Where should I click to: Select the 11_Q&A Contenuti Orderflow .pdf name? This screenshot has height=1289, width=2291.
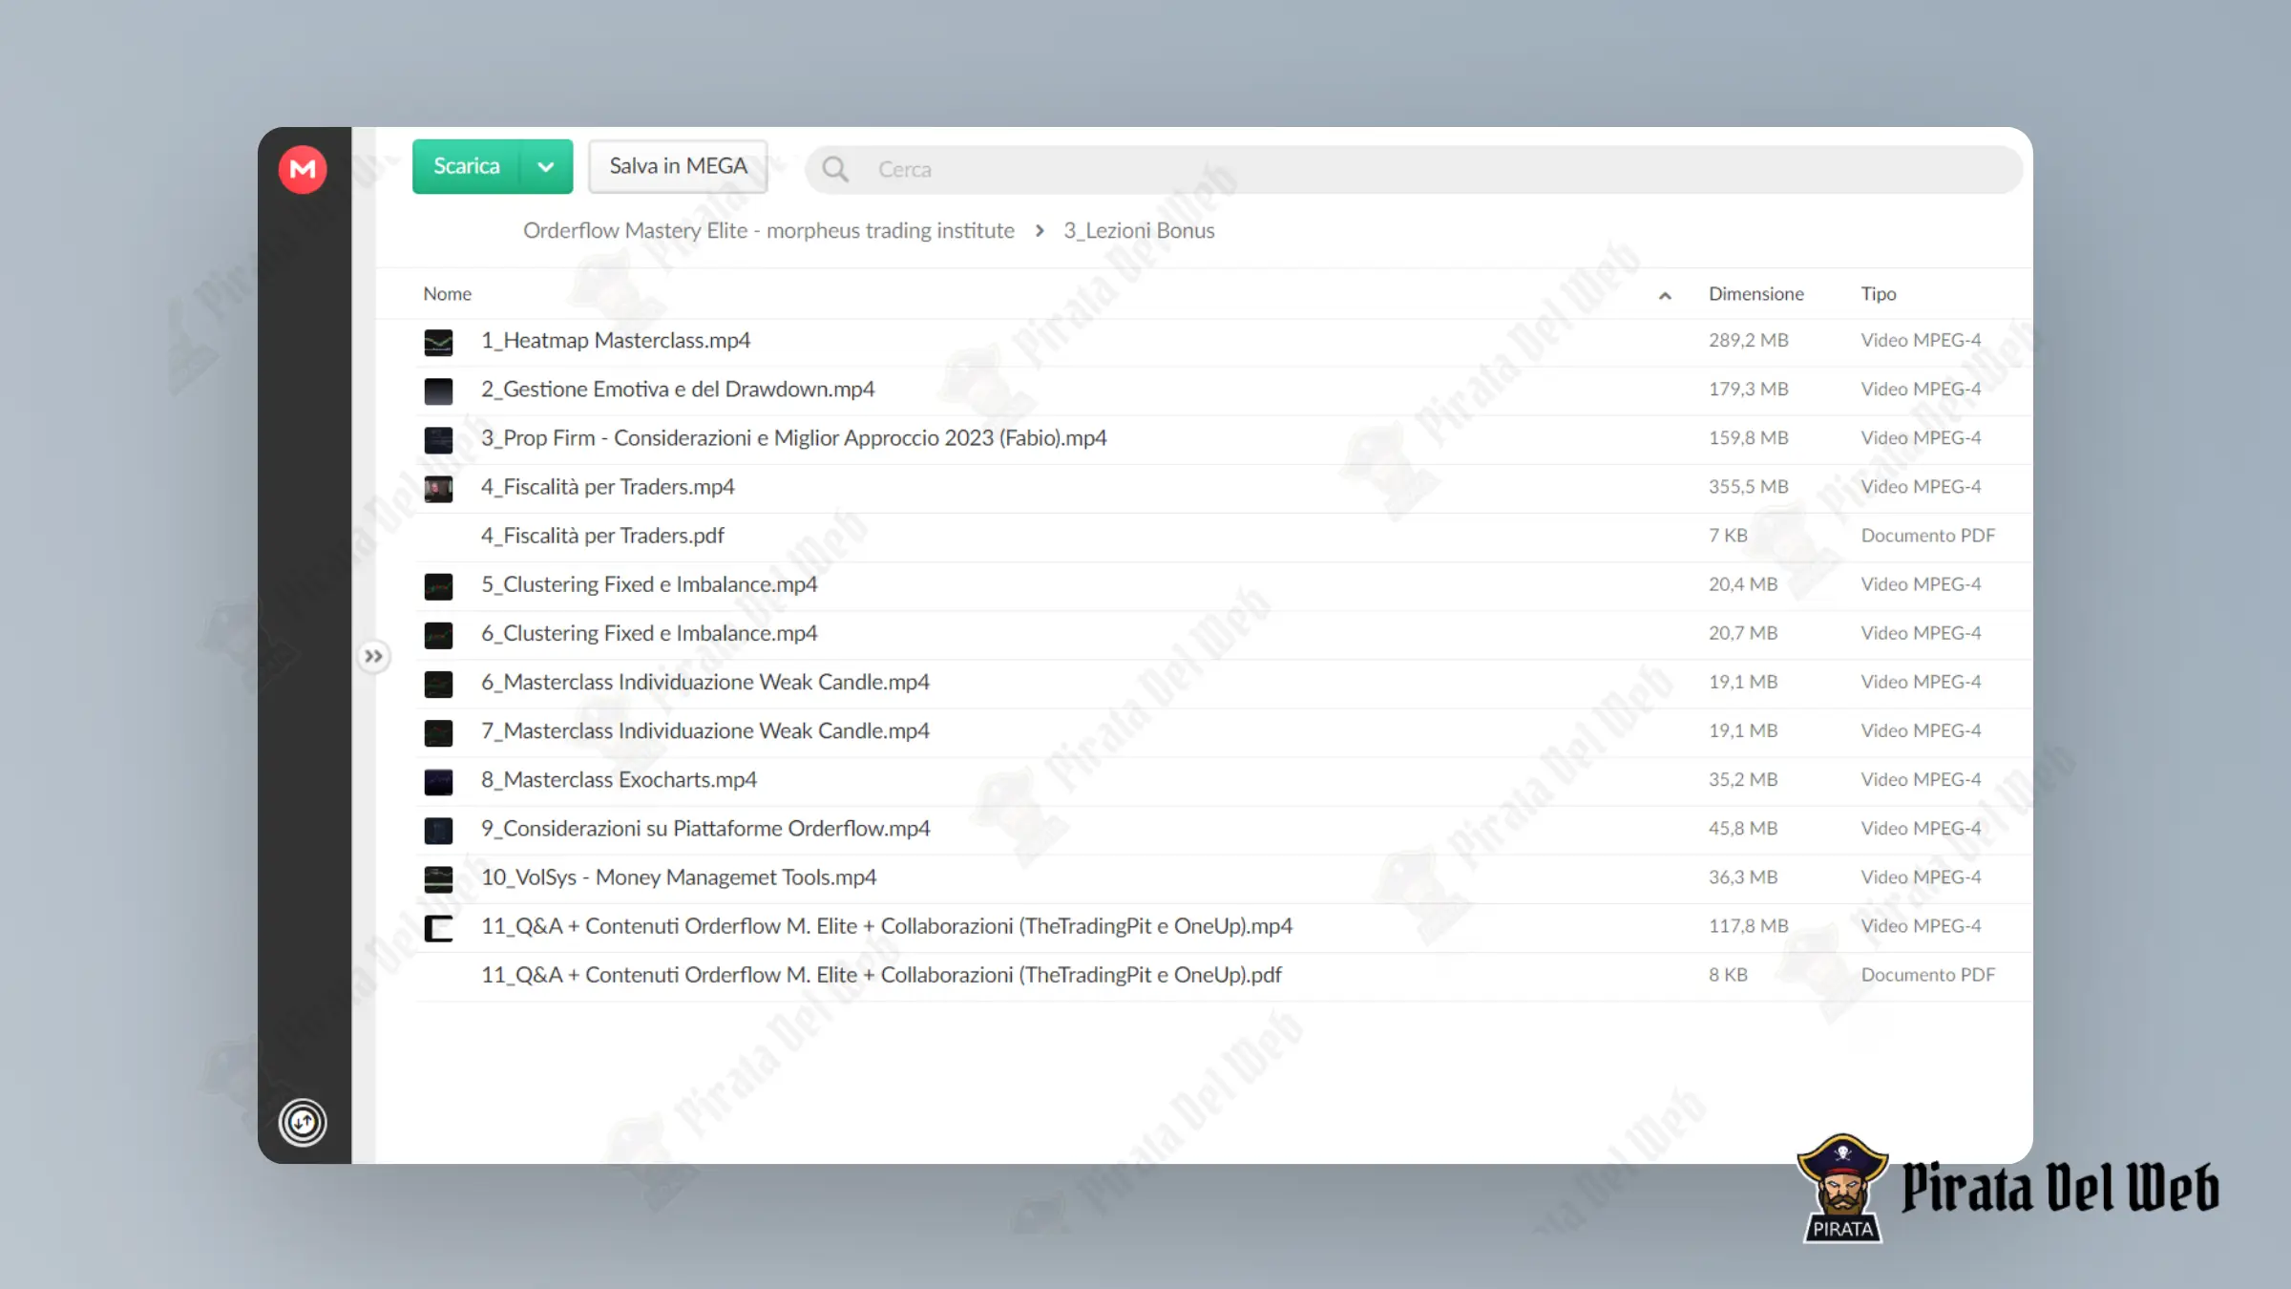coord(881,975)
